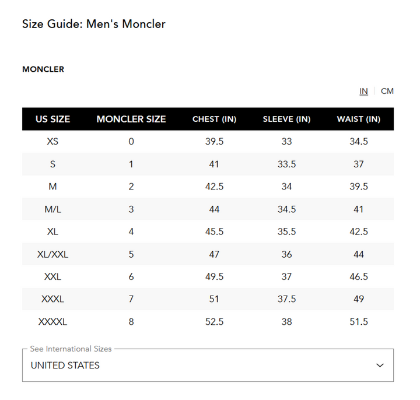Click the MONCLER SIZE column header

pos(131,119)
